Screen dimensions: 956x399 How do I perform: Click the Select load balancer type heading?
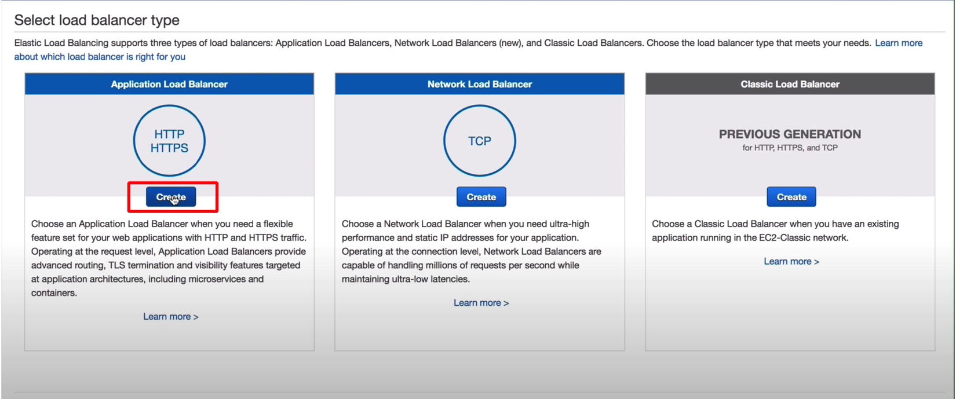[x=97, y=20]
